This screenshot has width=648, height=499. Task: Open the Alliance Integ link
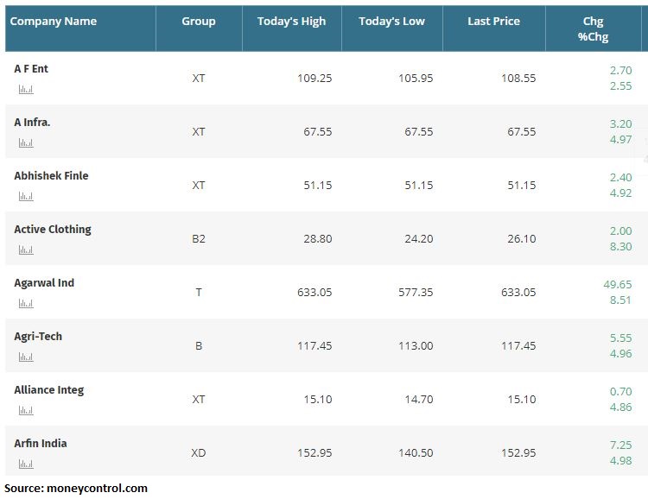(x=49, y=389)
